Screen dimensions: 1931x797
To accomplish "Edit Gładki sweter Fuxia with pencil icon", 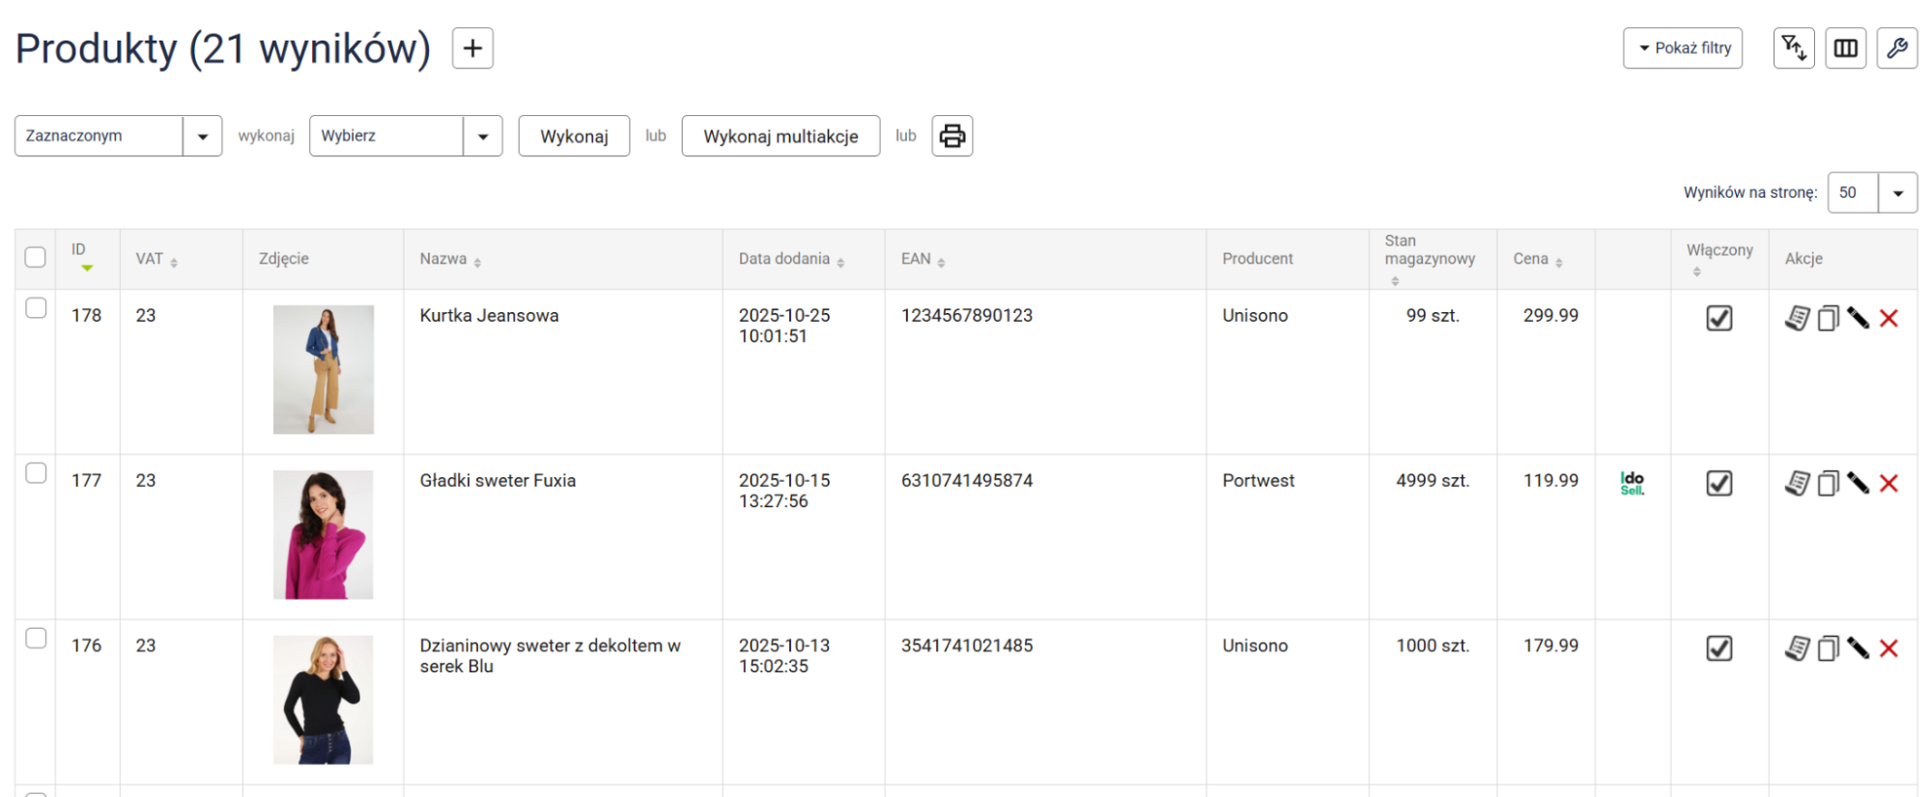I will (1858, 483).
